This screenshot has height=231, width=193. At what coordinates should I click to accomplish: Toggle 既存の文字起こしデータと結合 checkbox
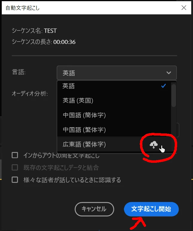point(15,168)
